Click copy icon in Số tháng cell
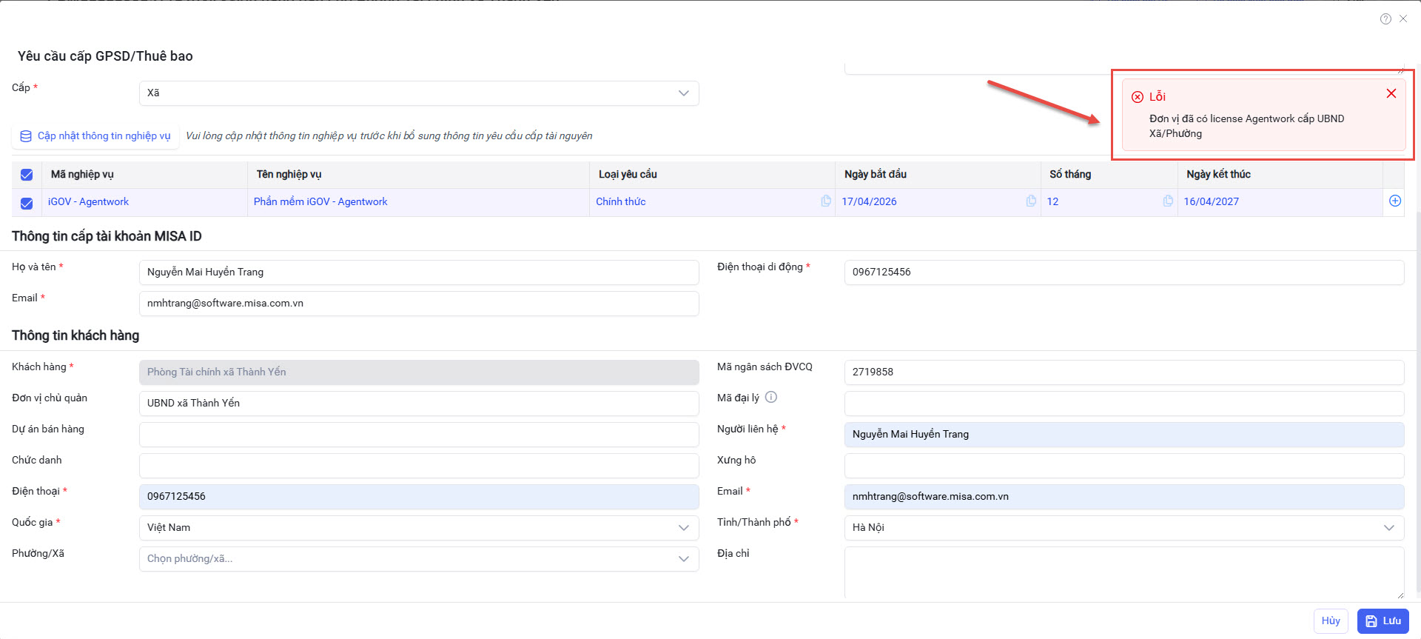 (1167, 201)
